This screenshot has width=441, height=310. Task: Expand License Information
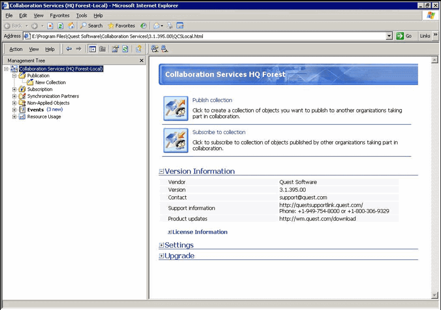170,232
